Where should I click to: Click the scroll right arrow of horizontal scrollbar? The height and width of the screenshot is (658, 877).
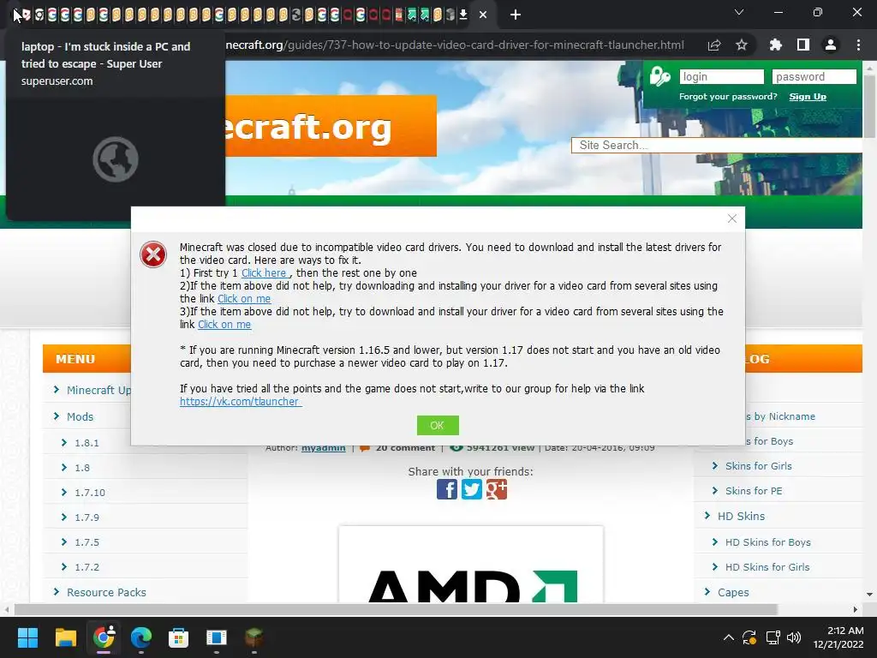coord(856,609)
